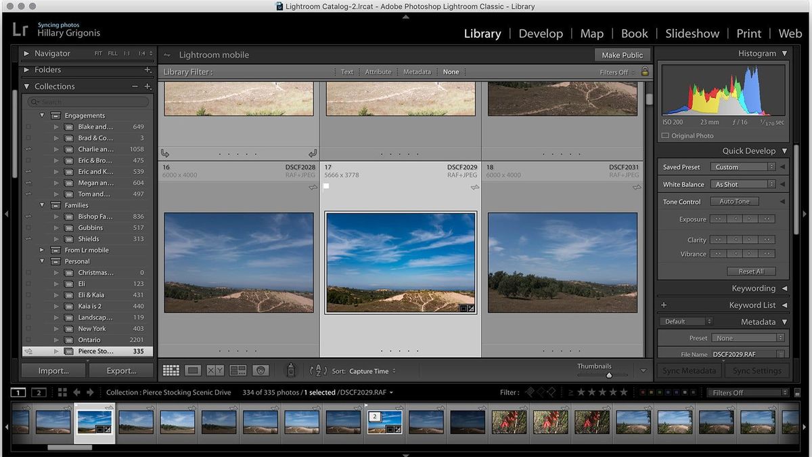
Task: Switch to Grid view in toolbar
Action: (171, 370)
